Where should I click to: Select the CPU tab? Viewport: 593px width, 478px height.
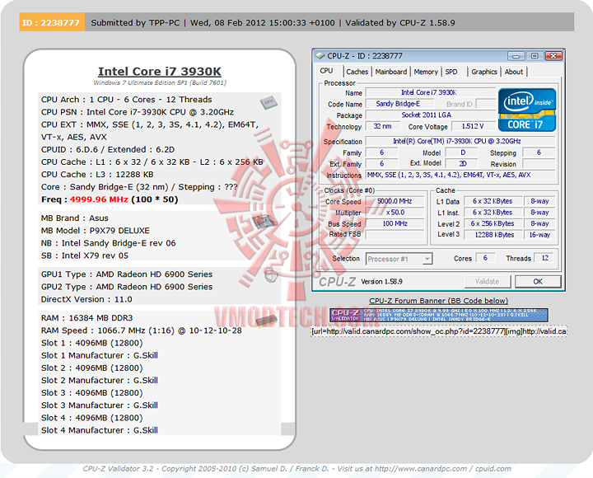pyautogui.click(x=326, y=71)
